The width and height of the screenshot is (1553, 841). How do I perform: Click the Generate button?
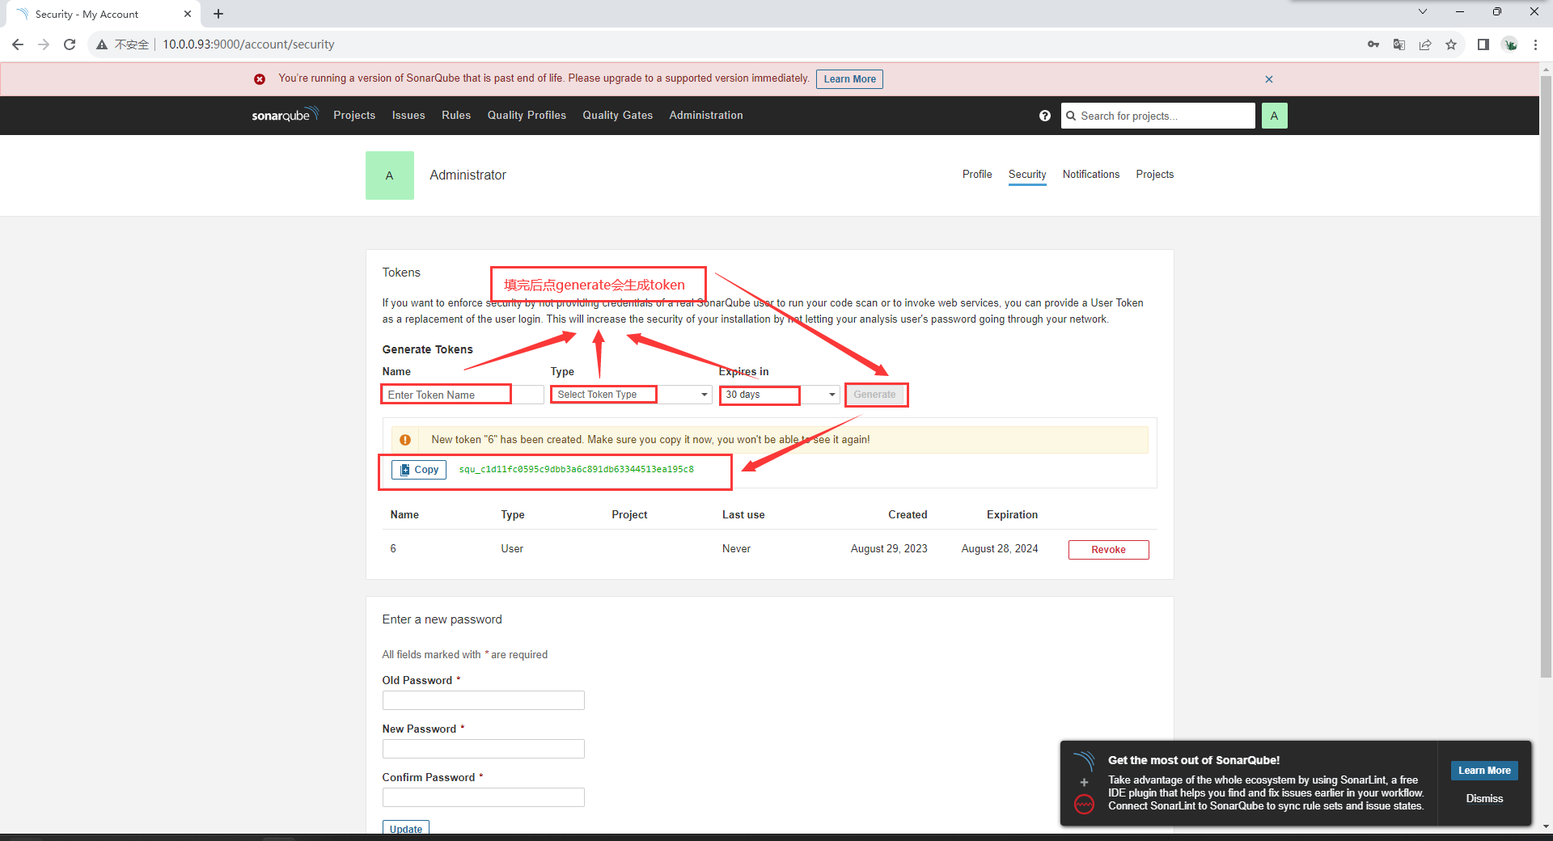click(874, 395)
